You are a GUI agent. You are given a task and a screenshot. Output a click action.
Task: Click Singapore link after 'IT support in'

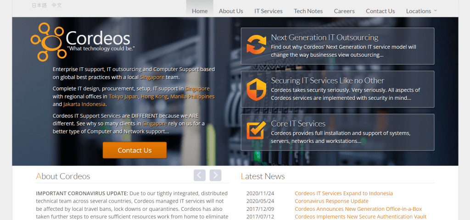click(197, 89)
